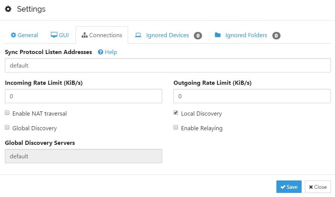Click the Incoming Rate Limit input
This screenshot has width=335, height=197.
tap(83, 96)
